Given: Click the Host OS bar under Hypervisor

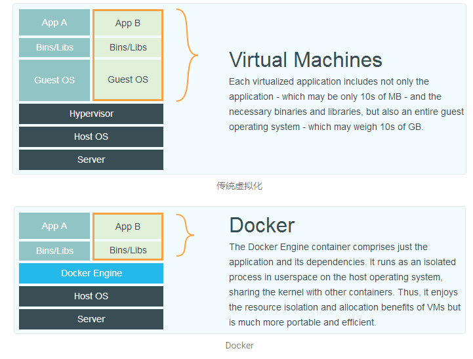Looking at the screenshot, I should click(91, 137).
